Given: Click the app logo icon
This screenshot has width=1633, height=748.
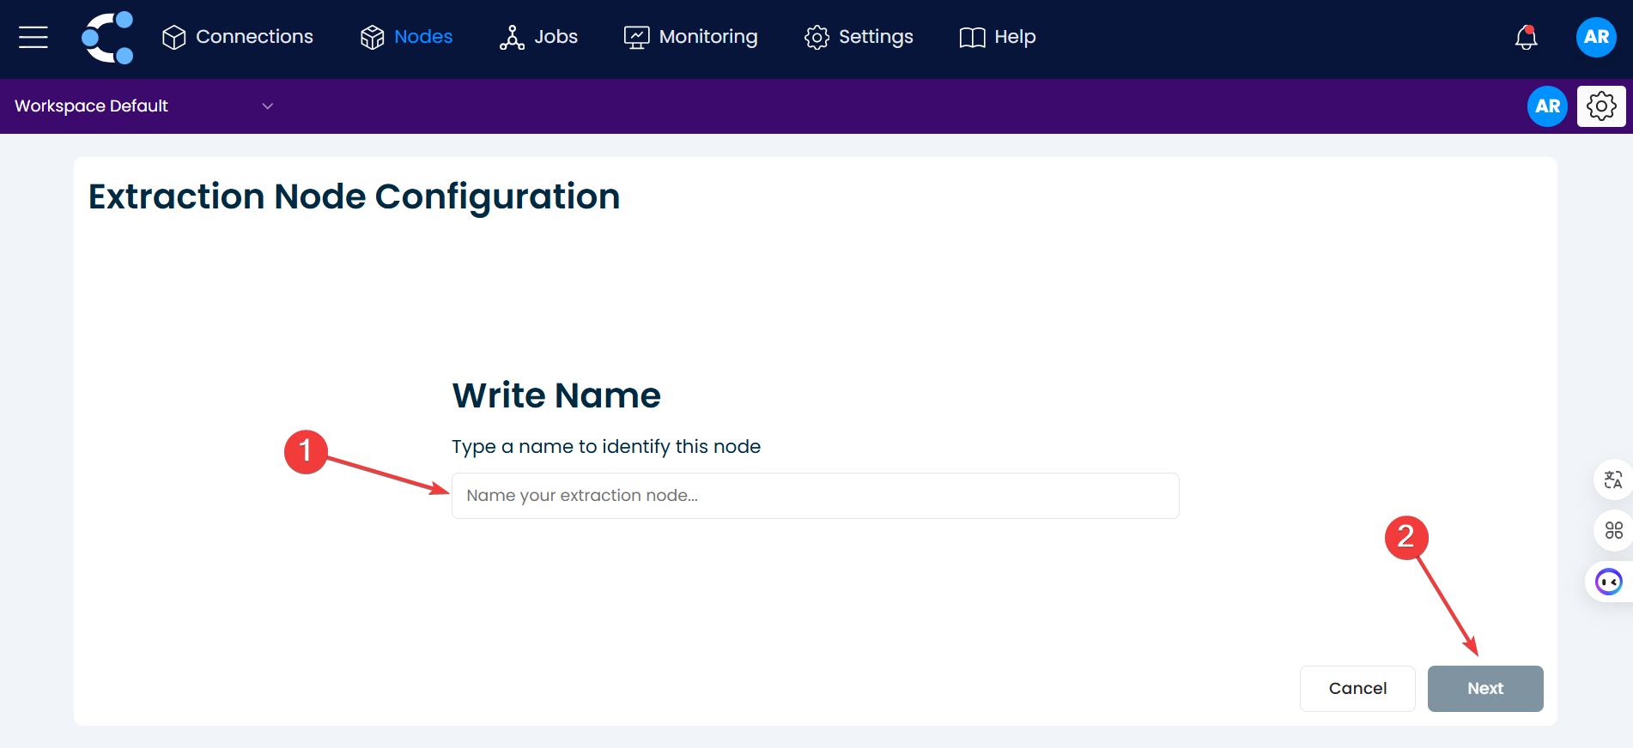Looking at the screenshot, I should pyautogui.click(x=107, y=37).
